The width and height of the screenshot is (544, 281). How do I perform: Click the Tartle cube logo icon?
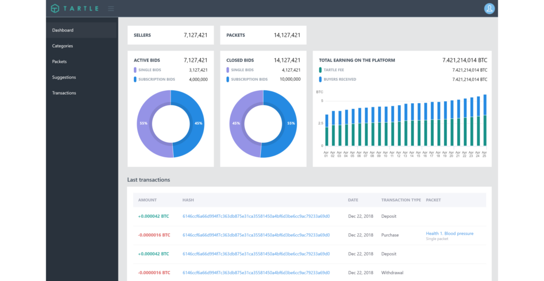coord(55,8)
